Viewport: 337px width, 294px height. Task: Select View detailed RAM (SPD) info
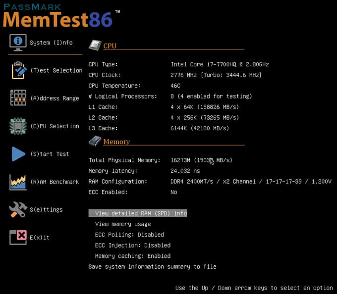[138, 213]
